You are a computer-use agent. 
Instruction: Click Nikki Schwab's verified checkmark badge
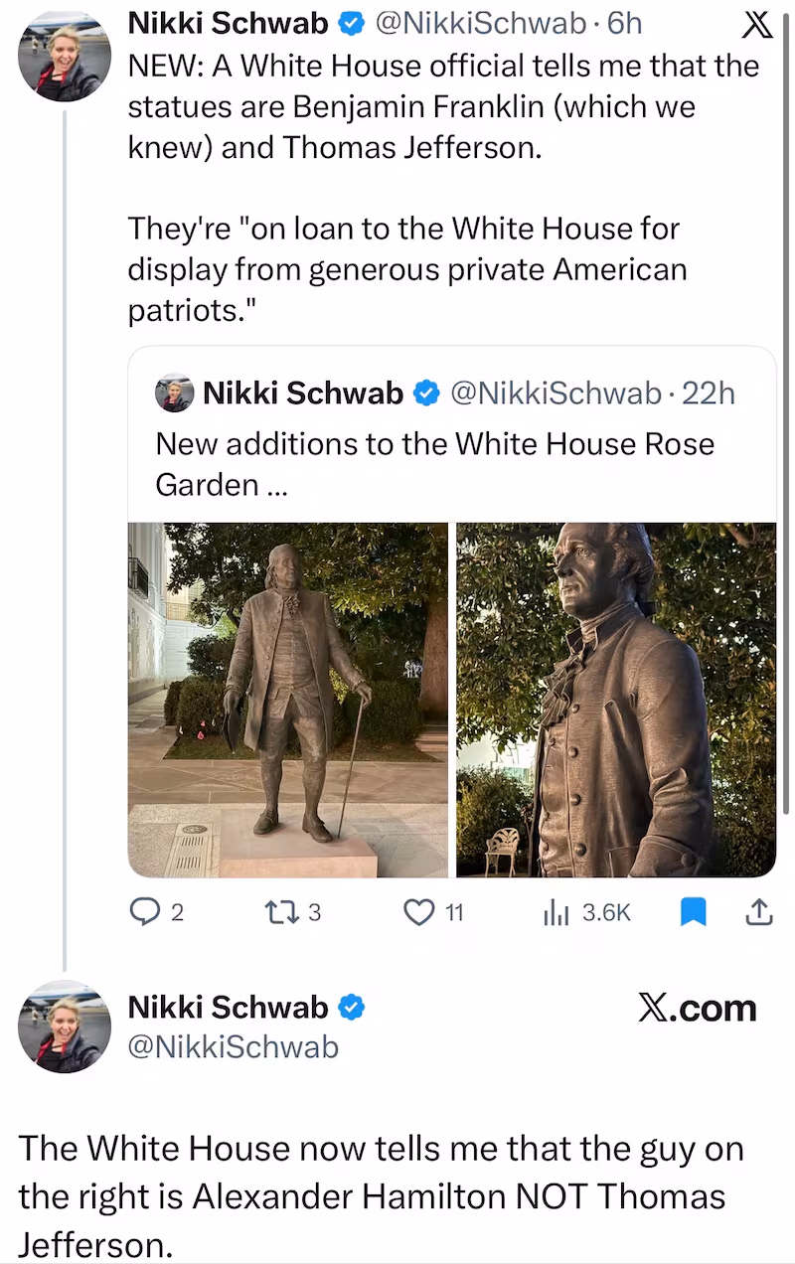352,22
